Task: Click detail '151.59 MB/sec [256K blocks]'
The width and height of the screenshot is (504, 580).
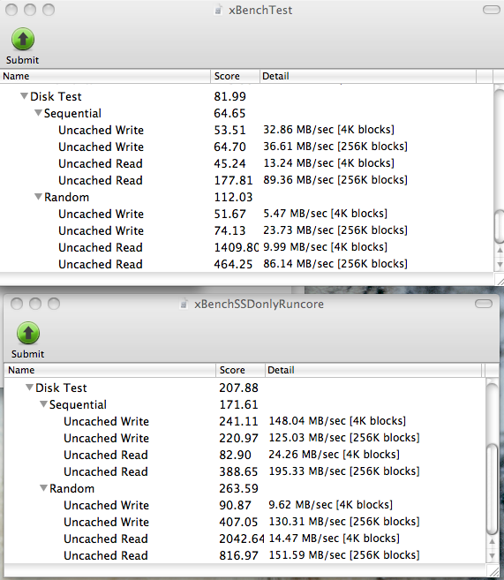Action: 344,555
